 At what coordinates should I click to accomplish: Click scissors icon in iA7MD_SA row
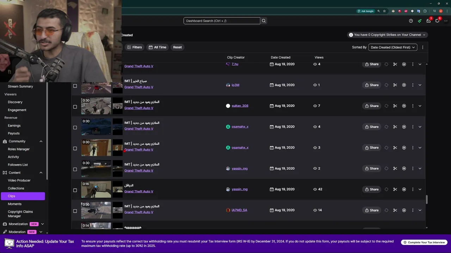tap(395, 210)
